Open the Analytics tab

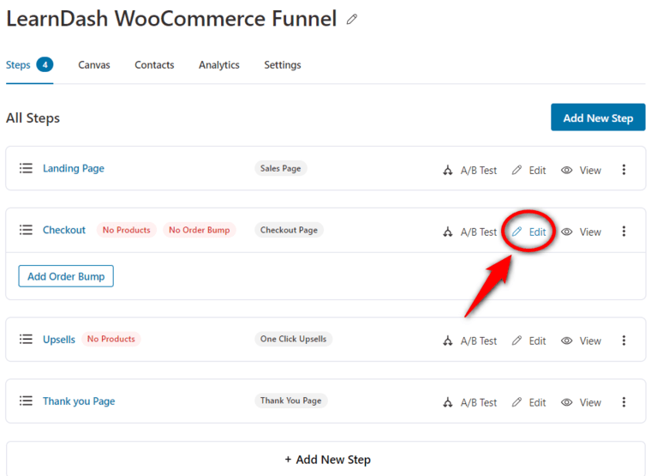(219, 65)
